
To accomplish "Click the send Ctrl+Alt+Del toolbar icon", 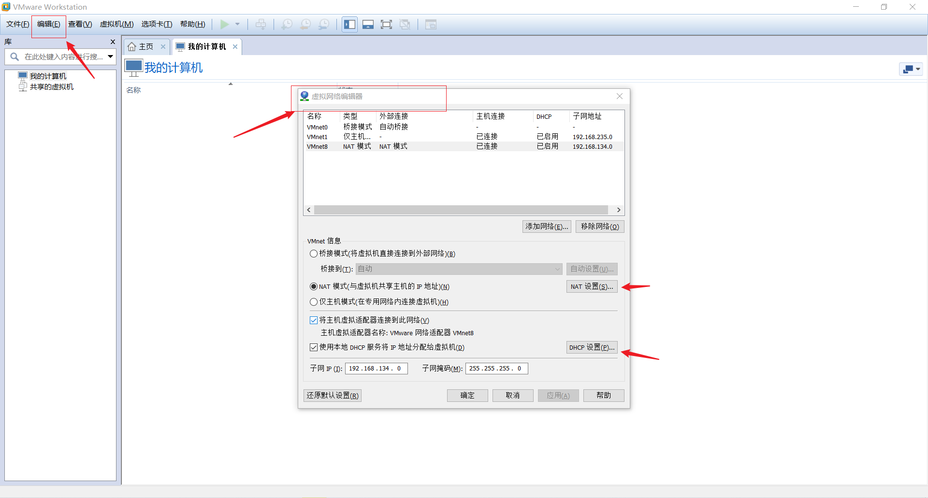I will click(x=261, y=24).
